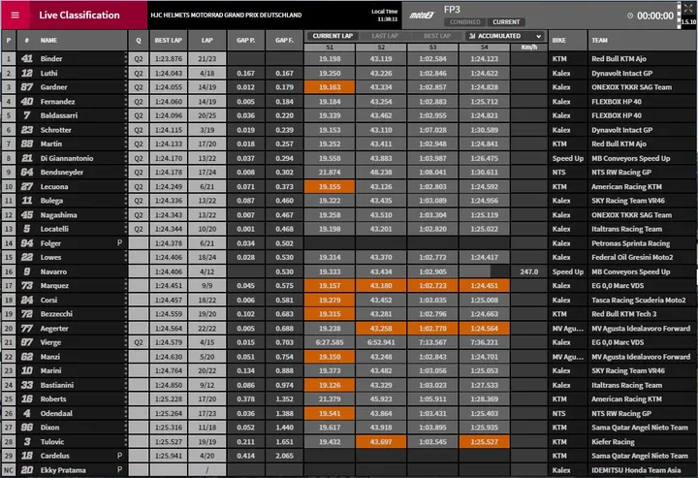Click Navarro's speed value 247.0
Viewport: 698px width, 478px height.
point(529,271)
